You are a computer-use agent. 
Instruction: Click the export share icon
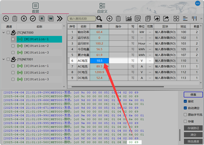pos(166,19)
